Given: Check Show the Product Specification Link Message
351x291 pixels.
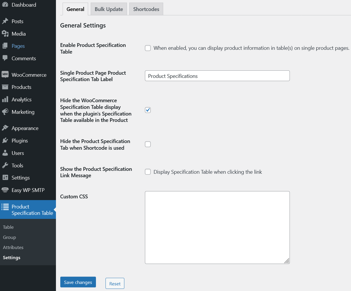Looking at the screenshot, I should click(x=148, y=172).
